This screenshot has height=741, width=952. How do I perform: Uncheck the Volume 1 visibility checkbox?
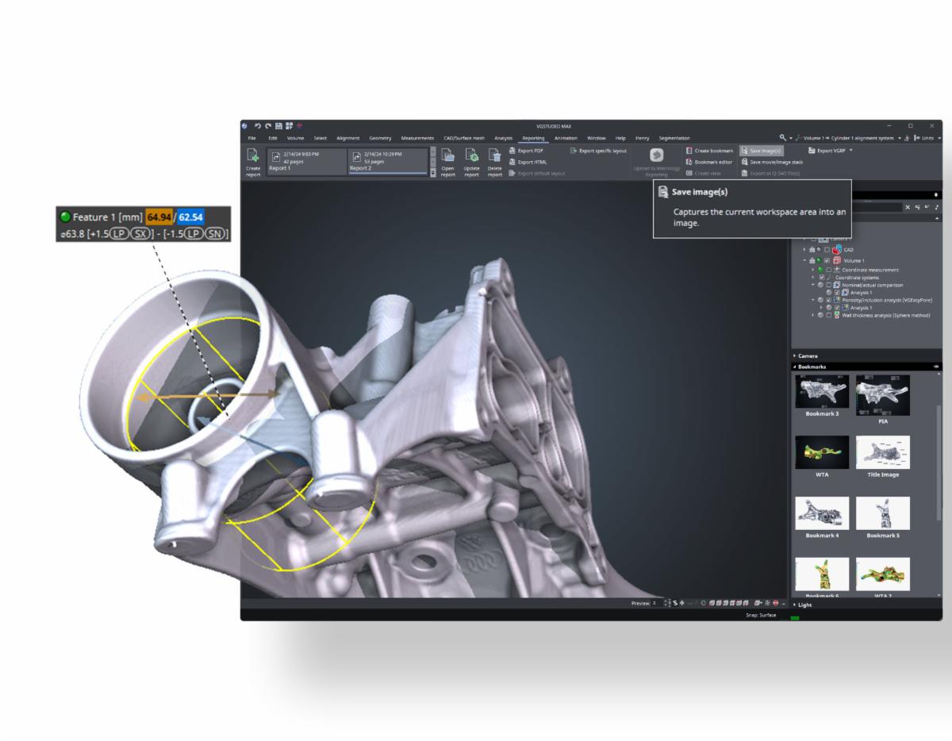click(826, 260)
